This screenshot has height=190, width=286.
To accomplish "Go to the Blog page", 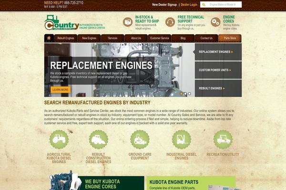I will click(x=183, y=38).
